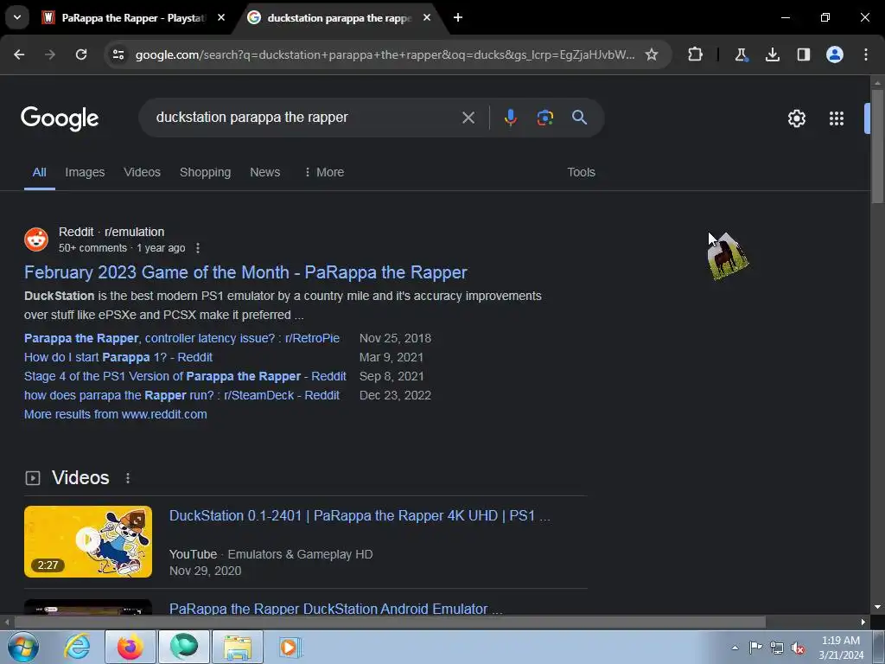The height and width of the screenshot is (664, 885).
Task: Submit search with magnifier icon
Action: (x=579, y=118)
